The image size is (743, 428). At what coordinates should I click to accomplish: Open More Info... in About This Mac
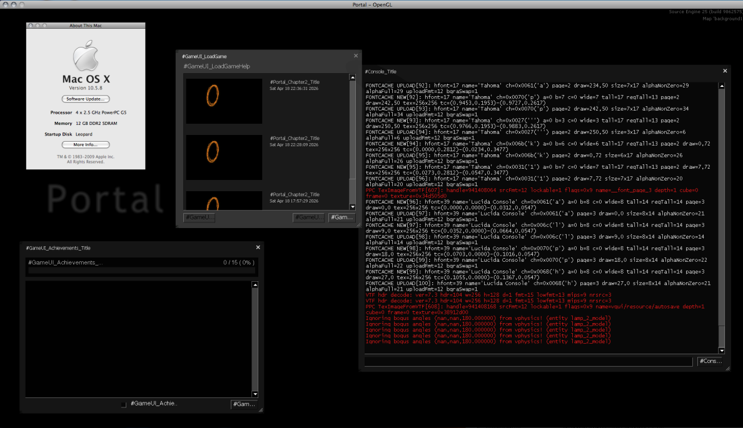86,145
